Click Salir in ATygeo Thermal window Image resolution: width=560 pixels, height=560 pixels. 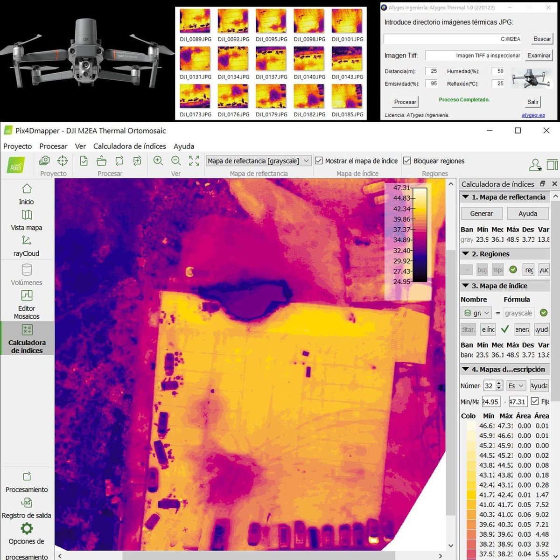(x=533, y=102)
